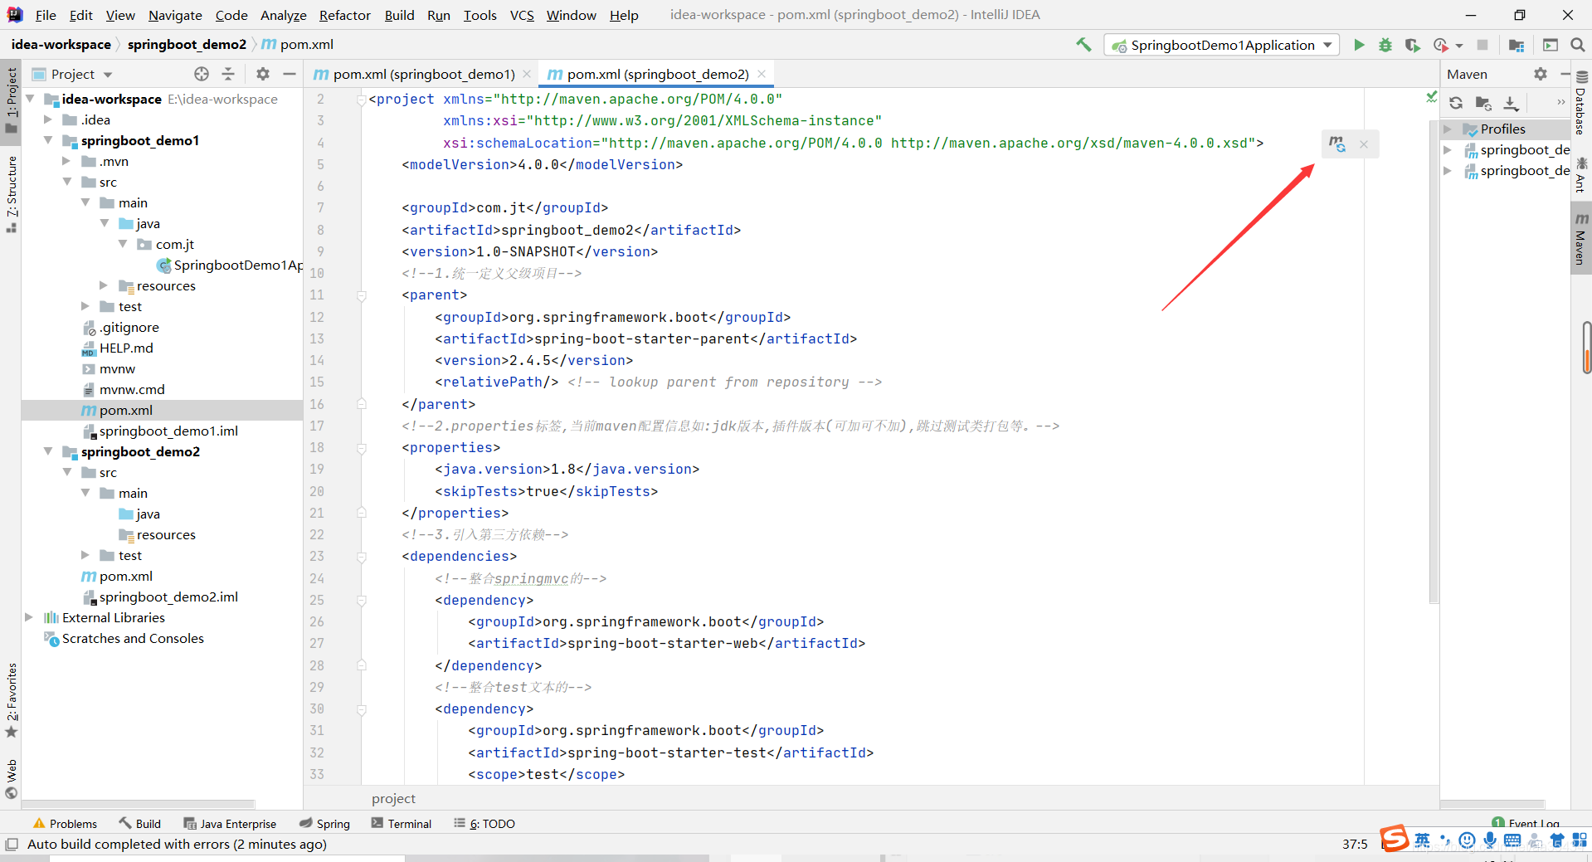This screenshot has height=862, width=1592.
Task: Open Ant side tool window
Action: tap(1581, 174)
